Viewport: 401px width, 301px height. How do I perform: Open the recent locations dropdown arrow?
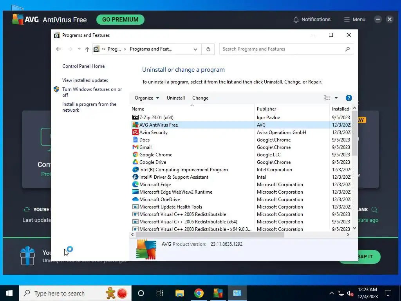pos(79,49)
